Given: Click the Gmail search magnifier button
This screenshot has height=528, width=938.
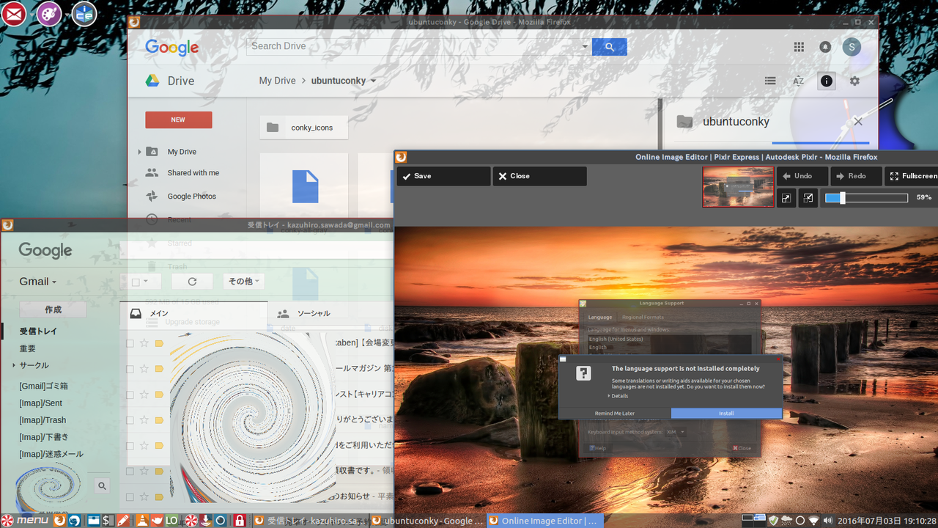Looking at the screenshot, I should 102,485.
